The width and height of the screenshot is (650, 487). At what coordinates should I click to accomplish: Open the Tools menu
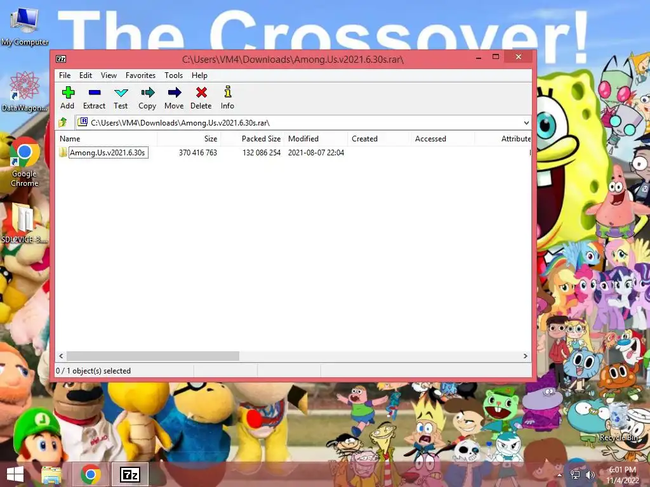pos(173,75)
